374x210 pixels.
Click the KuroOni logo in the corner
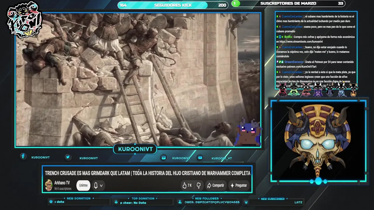click(x=25, y=20)
